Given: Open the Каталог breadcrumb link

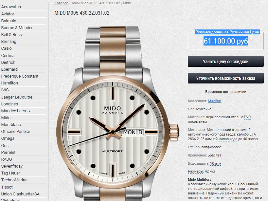Looking at the screenshot, I should click(61, 3).
